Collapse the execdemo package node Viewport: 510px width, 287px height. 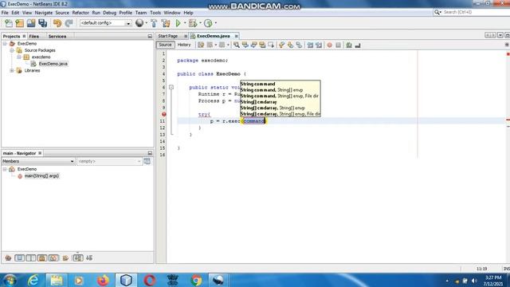point(19,57)
